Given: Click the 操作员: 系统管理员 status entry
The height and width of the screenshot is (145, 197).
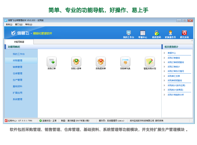Looking at the screenshot, I should pos(111,121).
